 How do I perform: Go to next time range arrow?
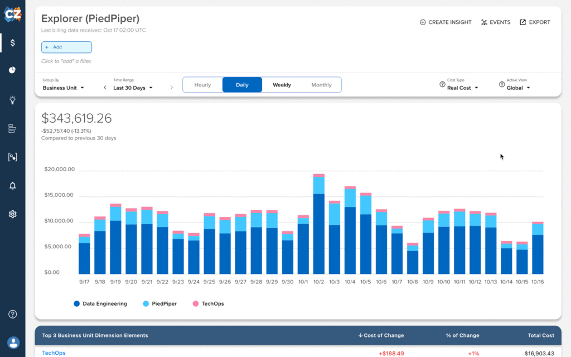pos(172,88)
